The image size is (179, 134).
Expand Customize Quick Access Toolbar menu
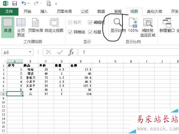56,4
